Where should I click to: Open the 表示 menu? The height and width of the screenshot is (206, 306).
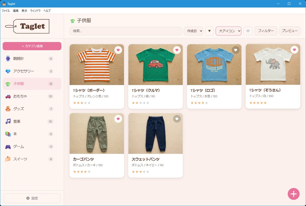pos(25,10)
